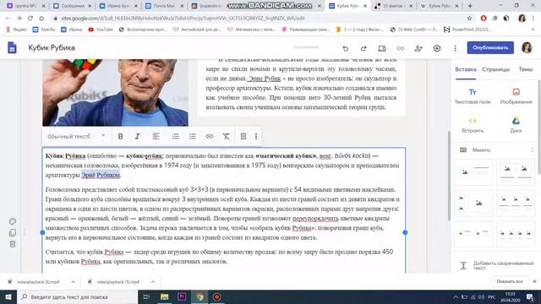Open site preview on devices

point(382,48)
